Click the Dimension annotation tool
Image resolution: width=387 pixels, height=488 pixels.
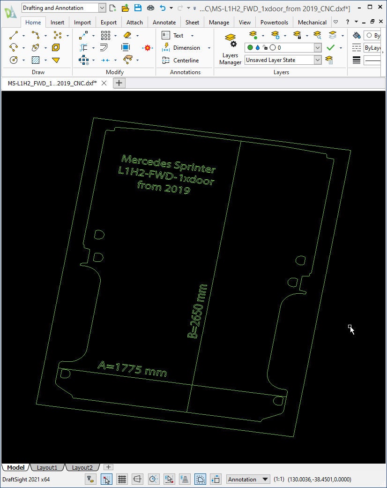(x=181, y=47)
